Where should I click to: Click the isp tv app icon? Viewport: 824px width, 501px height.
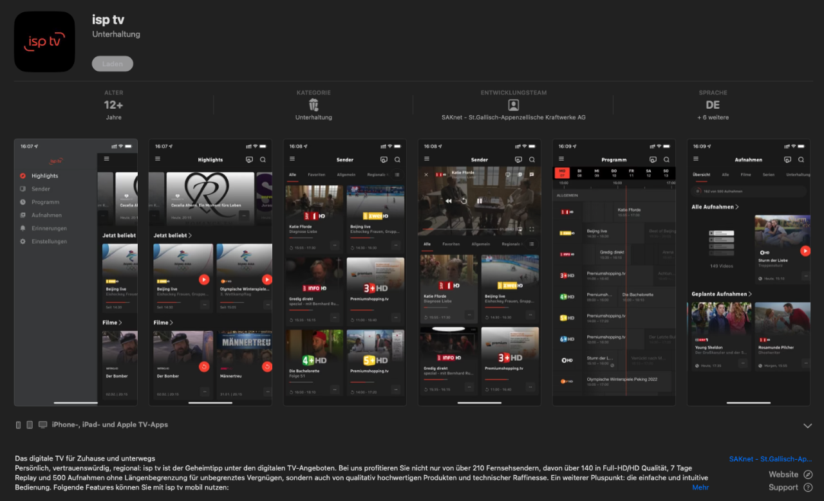point(44,41)
